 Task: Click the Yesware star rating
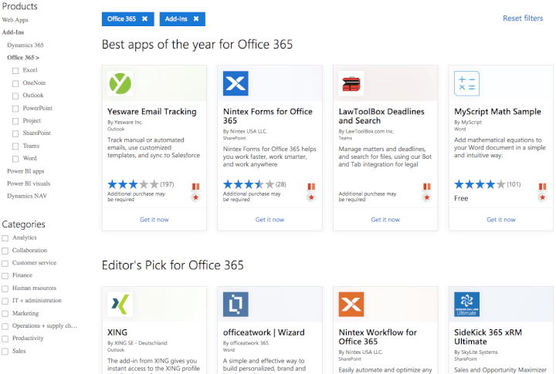(x=133, y=184)
